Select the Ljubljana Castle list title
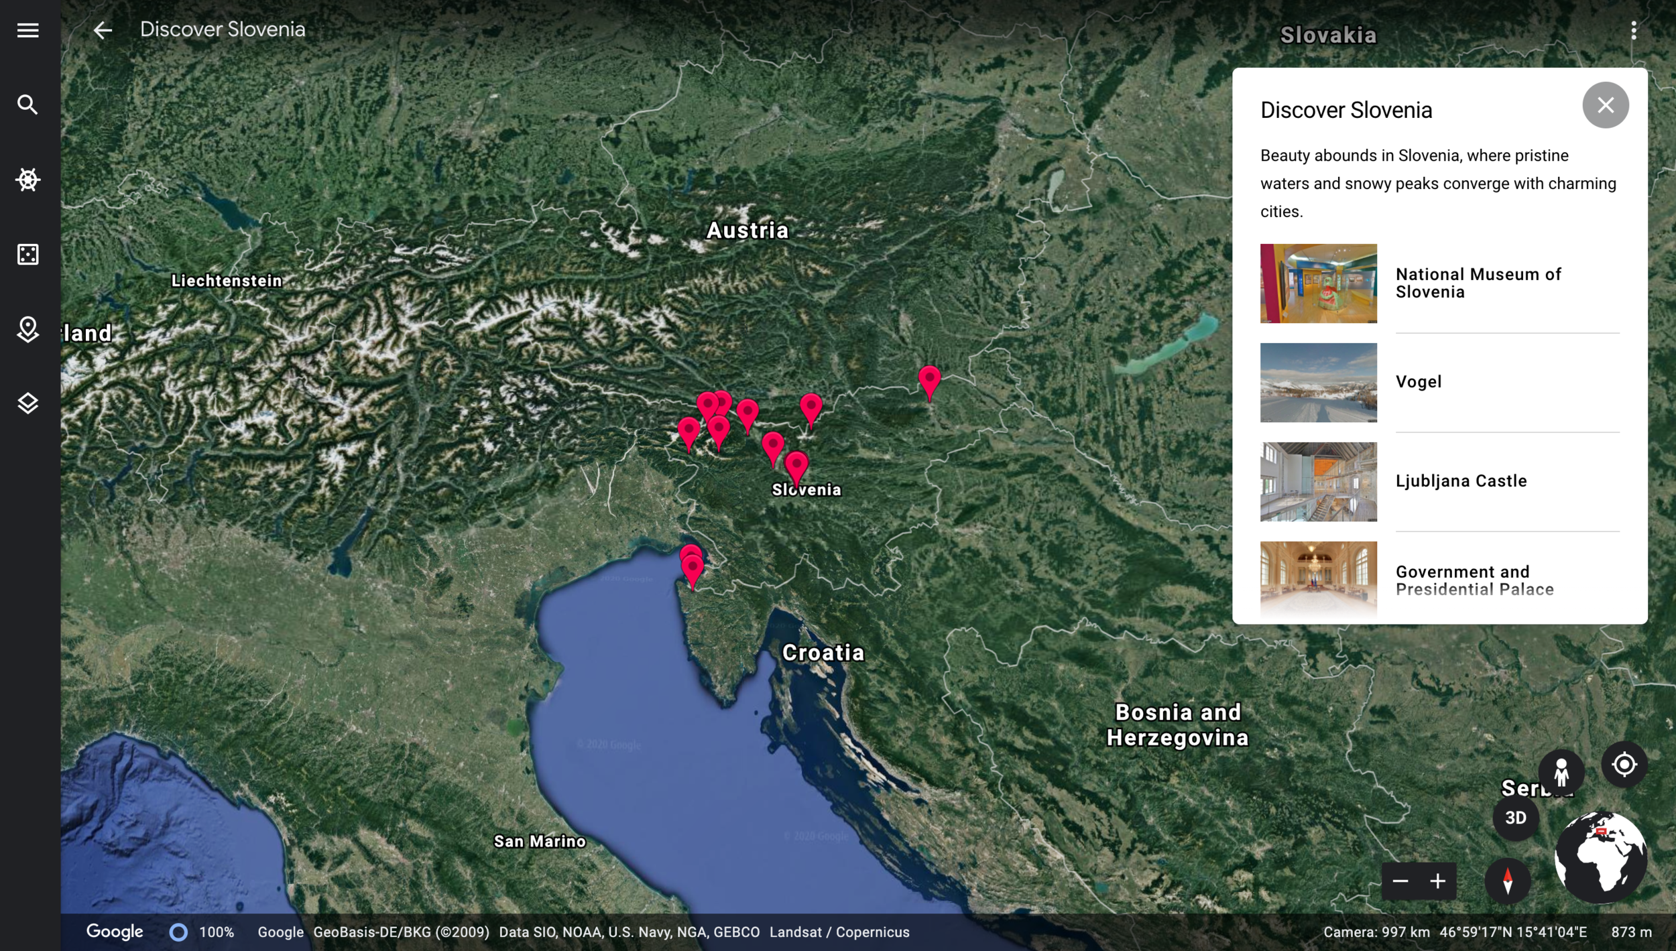The width and height of the screenshot is (1676, 951). pyautogui.click(x=1461, y=481)
